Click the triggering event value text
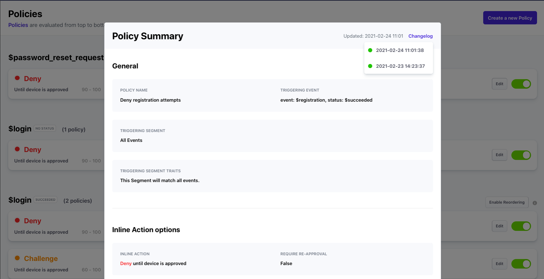The image size is (544, 279). tap(326, 100)
